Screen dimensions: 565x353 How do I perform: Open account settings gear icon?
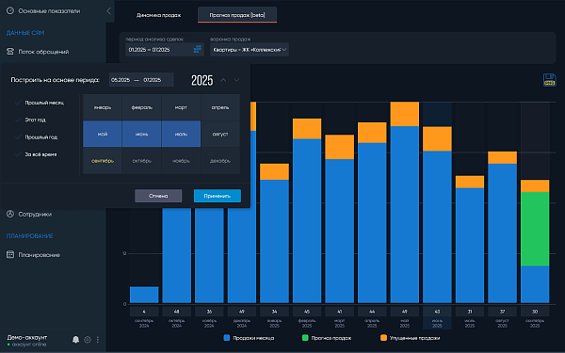pos(88,339)
